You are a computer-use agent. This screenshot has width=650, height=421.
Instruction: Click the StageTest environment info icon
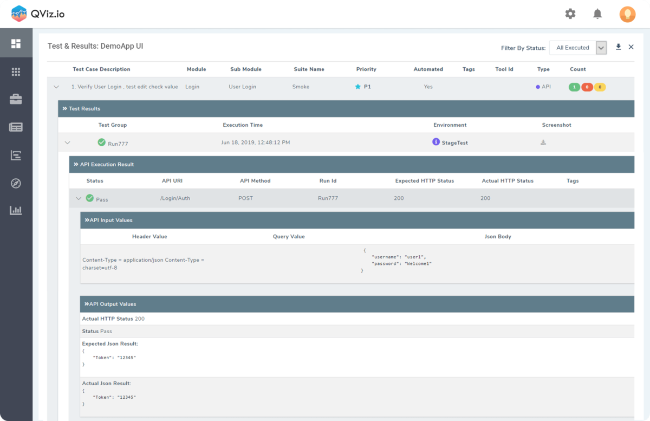click(x=437, y=143)
